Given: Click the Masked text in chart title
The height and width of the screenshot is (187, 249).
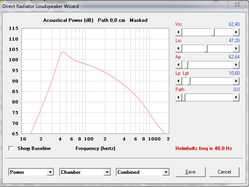Looking at the screenshot, I should (x=138, y=20).
